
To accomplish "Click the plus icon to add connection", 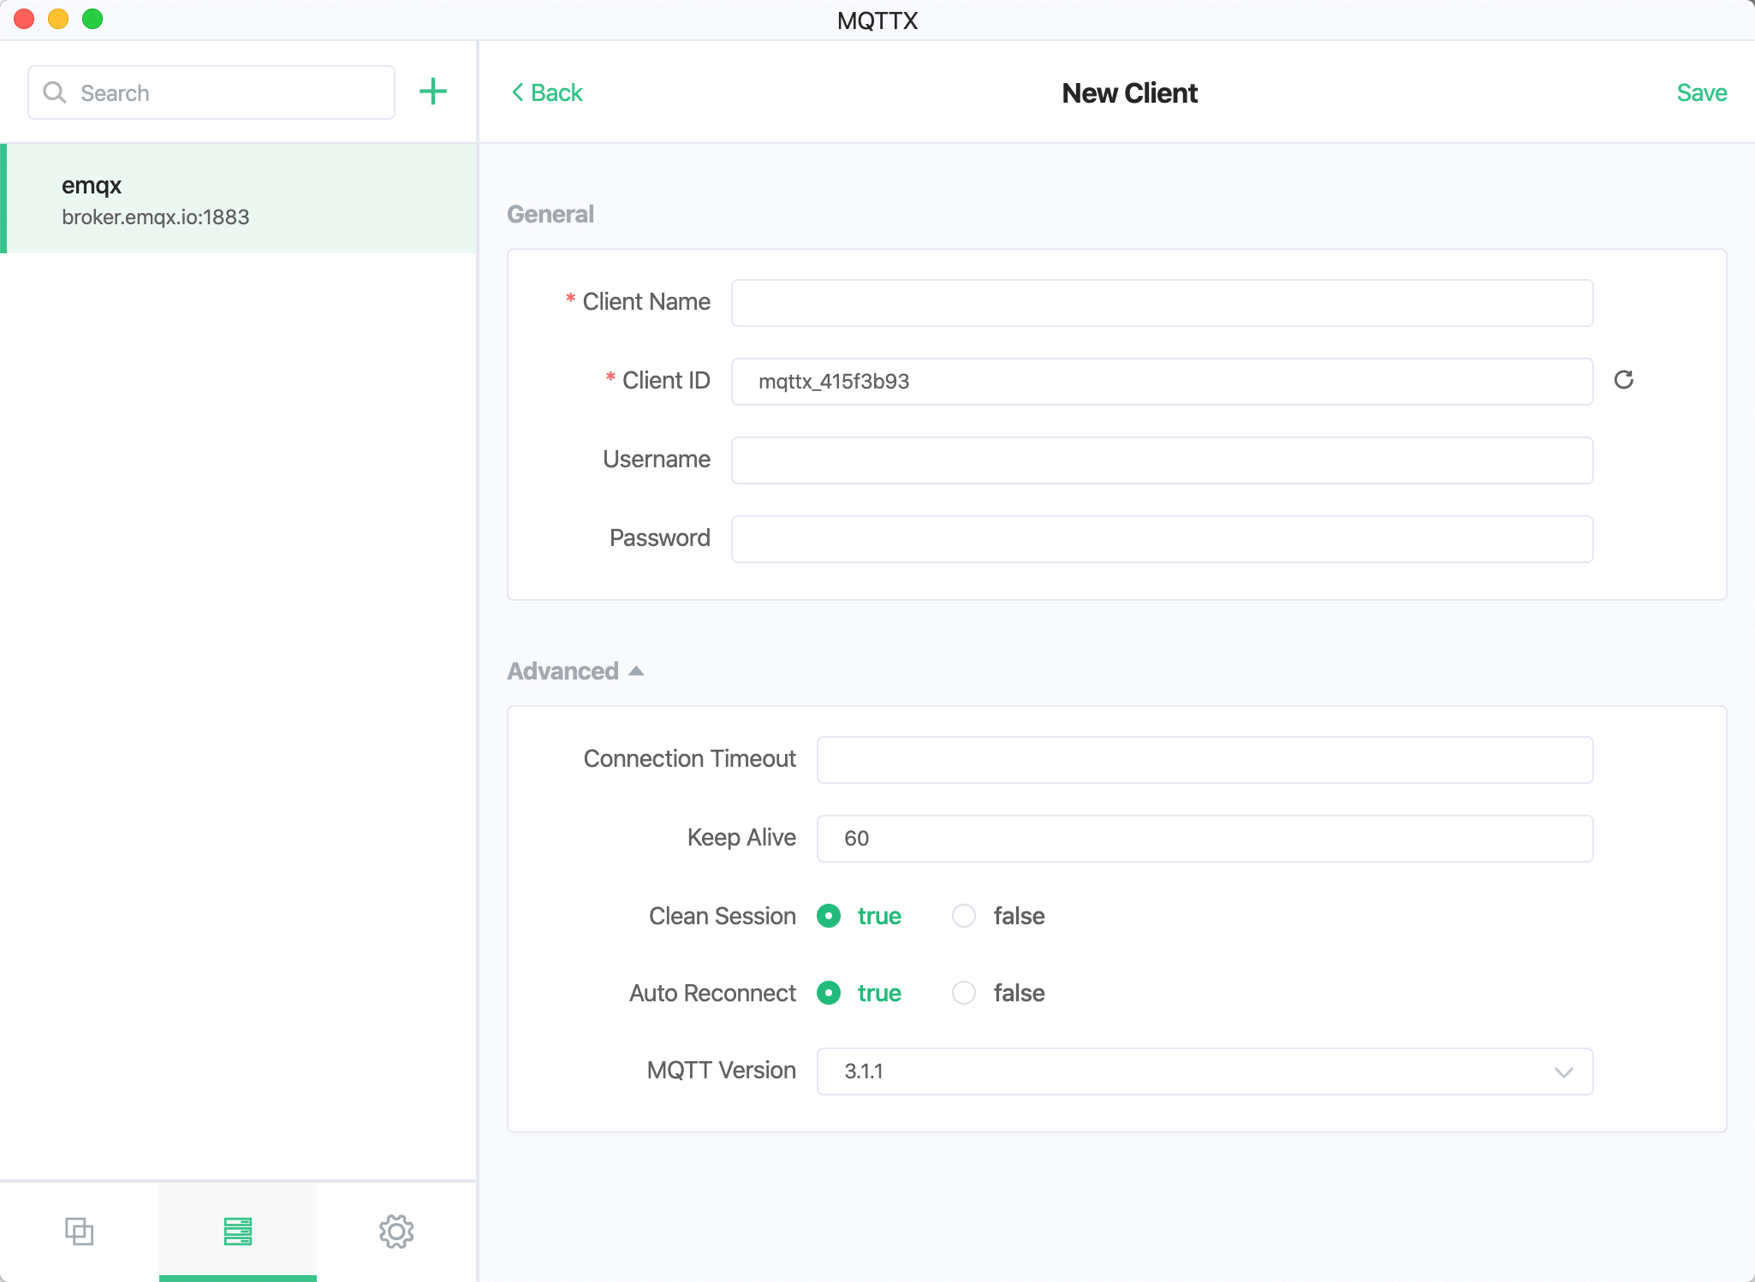I will pos(432,92).
